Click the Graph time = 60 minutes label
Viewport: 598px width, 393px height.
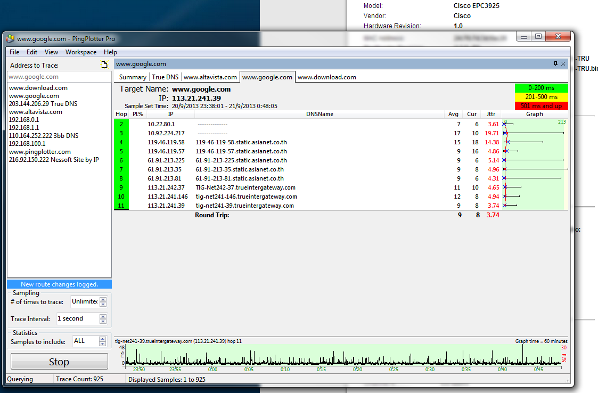click(x=541, y=341)
